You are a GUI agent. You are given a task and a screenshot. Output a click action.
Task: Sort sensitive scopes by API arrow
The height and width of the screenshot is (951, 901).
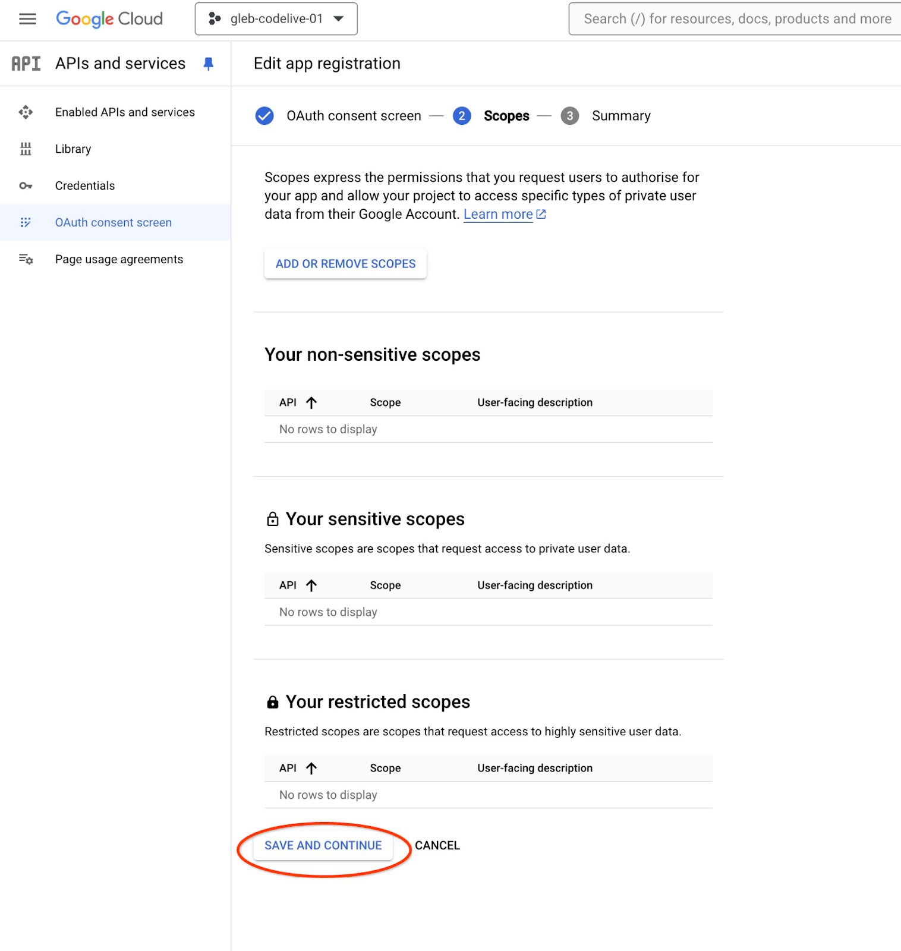click(311, 585)
